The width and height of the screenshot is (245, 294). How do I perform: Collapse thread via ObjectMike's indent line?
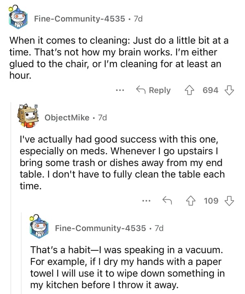pyautogui.click(x=11, y=198)
